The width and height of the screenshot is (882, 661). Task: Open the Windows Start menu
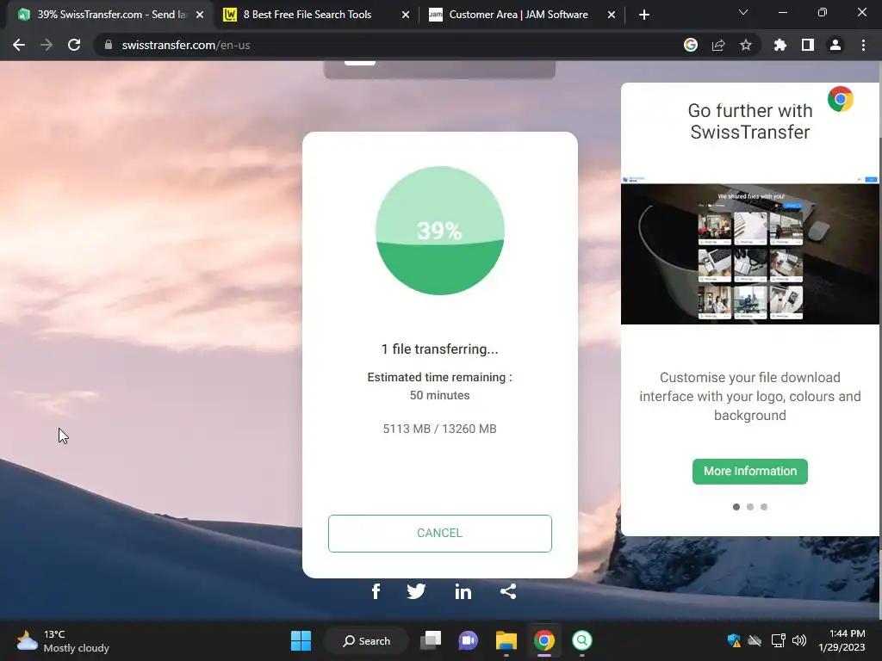(x=301, y=640)
